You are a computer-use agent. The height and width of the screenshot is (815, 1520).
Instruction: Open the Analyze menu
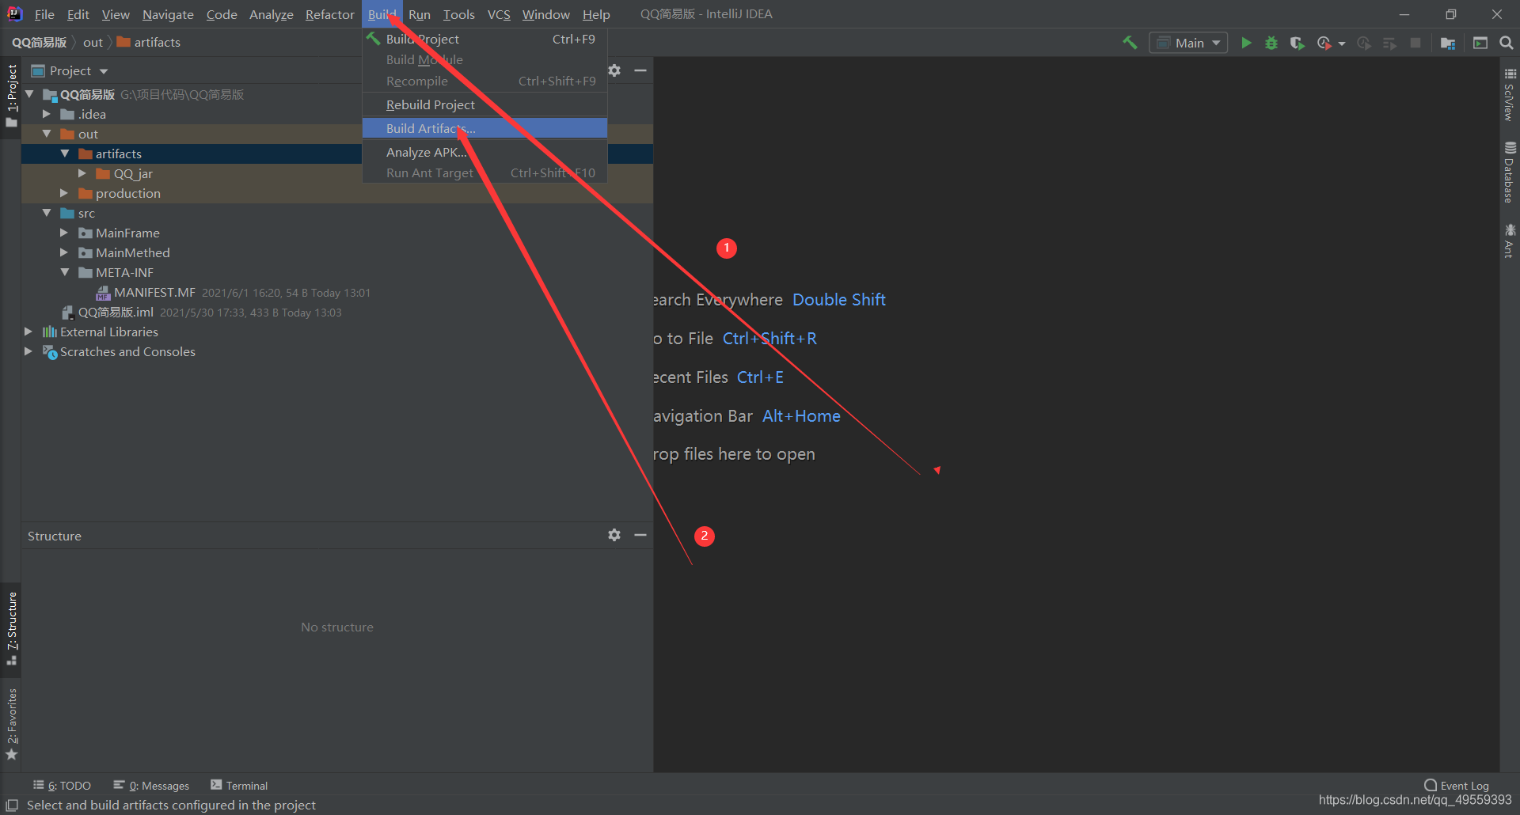click(272, 14)
